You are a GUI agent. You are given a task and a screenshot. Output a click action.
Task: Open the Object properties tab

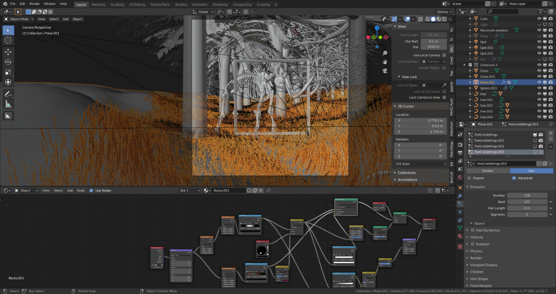[x=460, y=187]
